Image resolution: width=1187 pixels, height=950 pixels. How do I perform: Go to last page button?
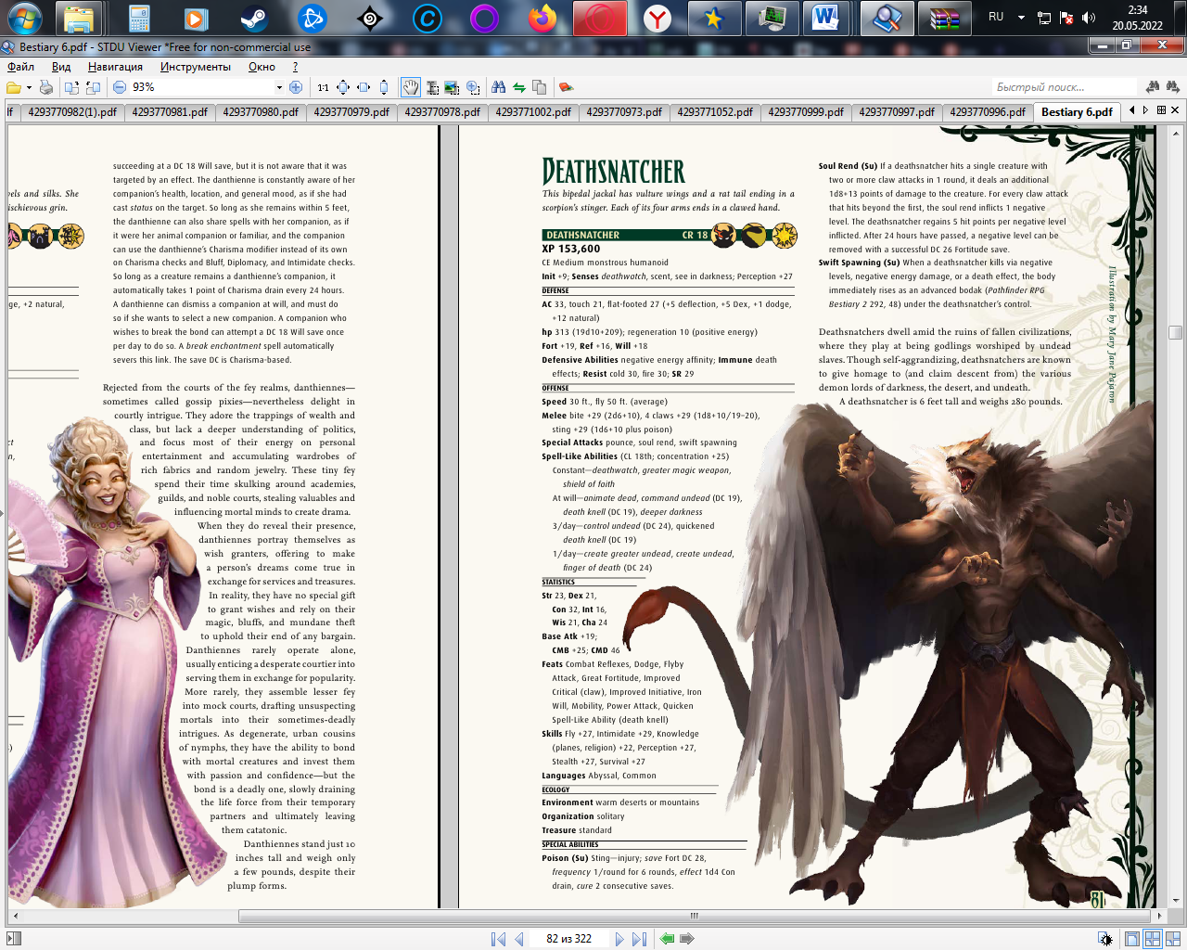[x=639, y=939]
